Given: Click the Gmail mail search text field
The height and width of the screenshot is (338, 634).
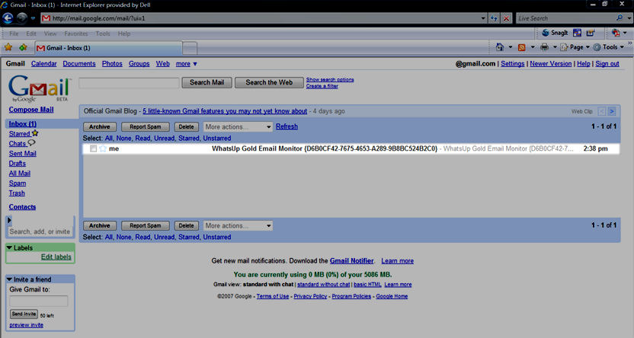Looking at the screenshot, I should point(129,83).
